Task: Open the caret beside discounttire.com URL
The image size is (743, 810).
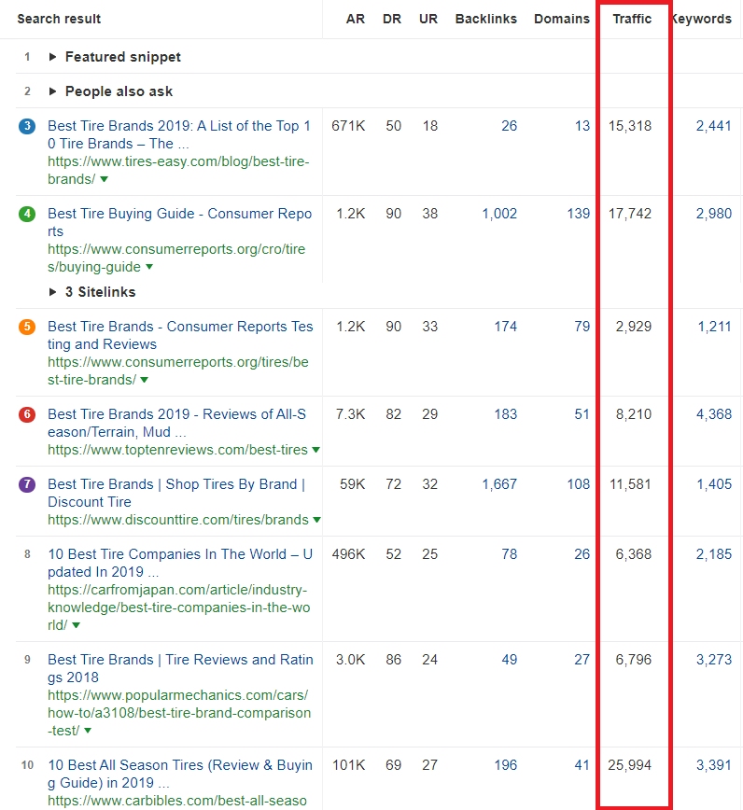Action: pos(316,520)
